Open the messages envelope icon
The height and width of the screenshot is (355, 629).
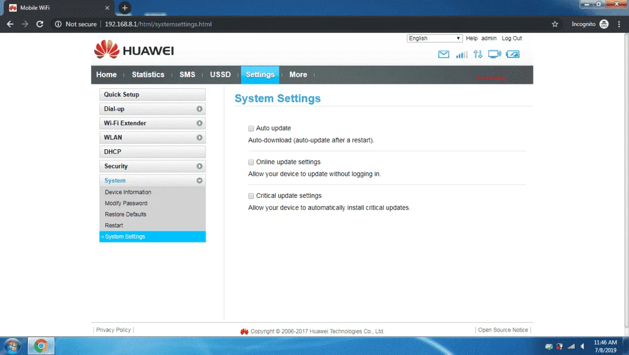coord(444,54)
